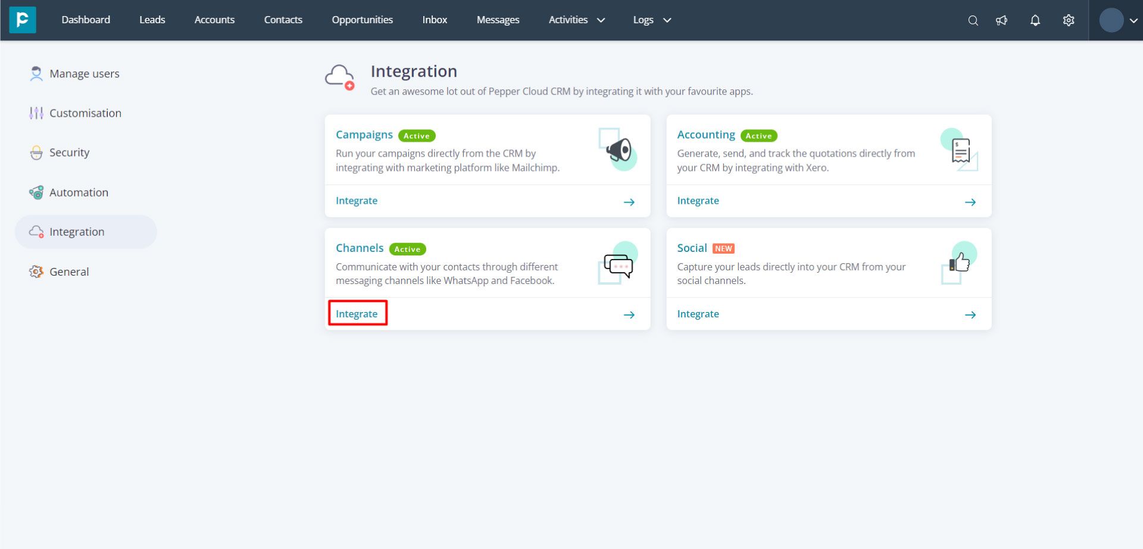This screenshot has height=549, width=1143.
Task: Click the Channels chat bubbles illustration
Action: [x=619, y=263]
